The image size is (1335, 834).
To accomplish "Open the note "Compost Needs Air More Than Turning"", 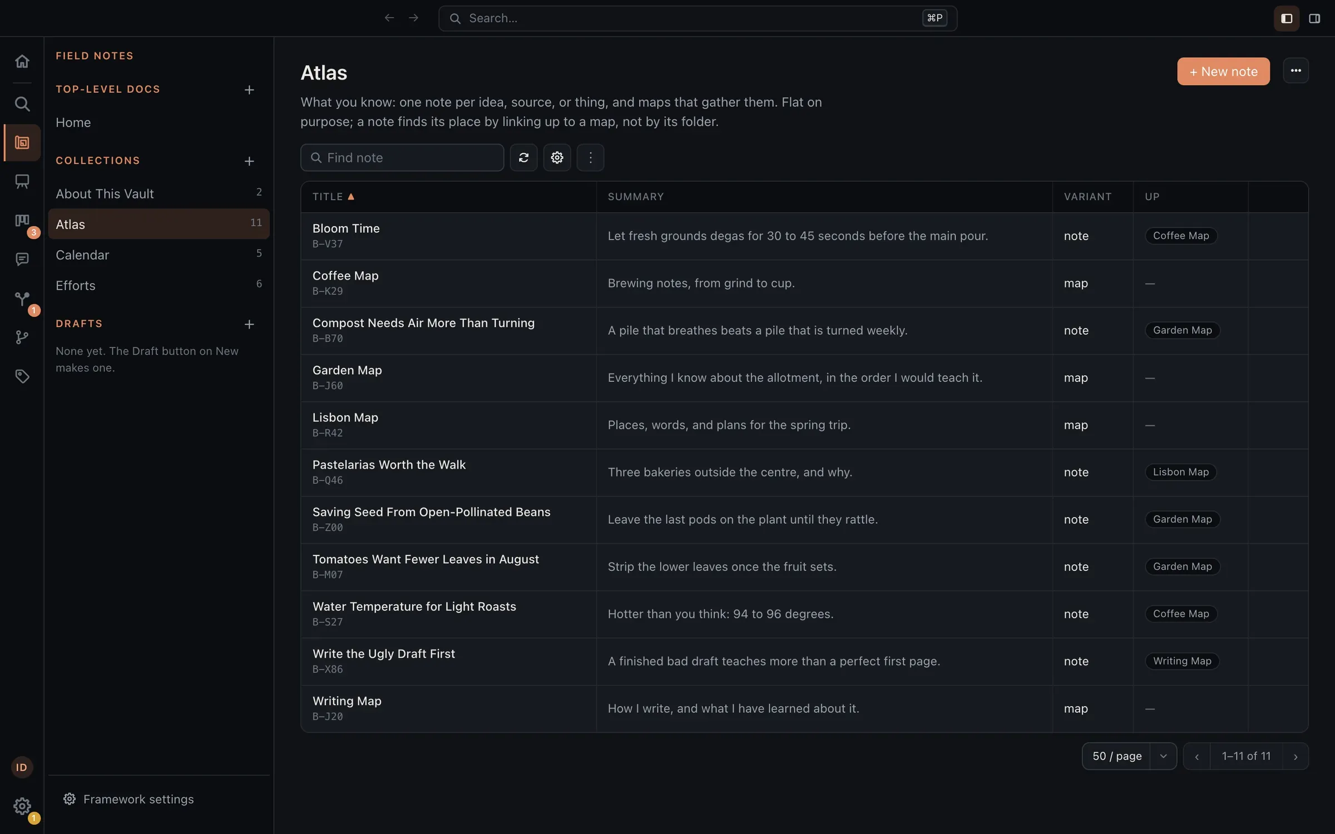I will tap(423, 323).
